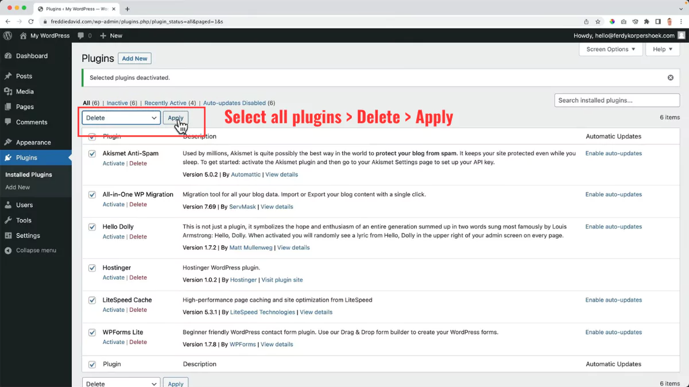Toggle the select-all plugins checkbox
The width and height of the screenshot is (689, 387).
click(x=92, y=136)
